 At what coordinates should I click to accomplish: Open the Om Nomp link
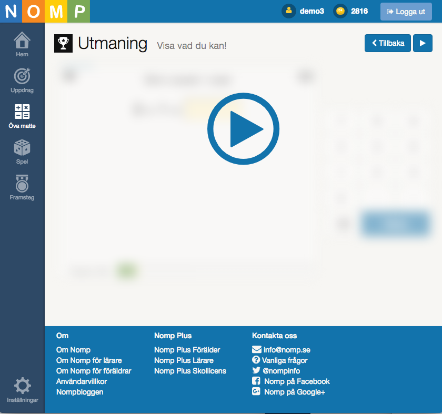click(73, 350)
